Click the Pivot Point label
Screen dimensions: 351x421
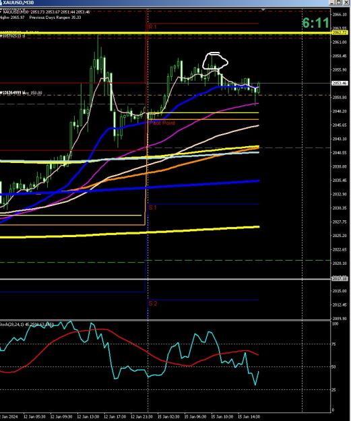162,123
